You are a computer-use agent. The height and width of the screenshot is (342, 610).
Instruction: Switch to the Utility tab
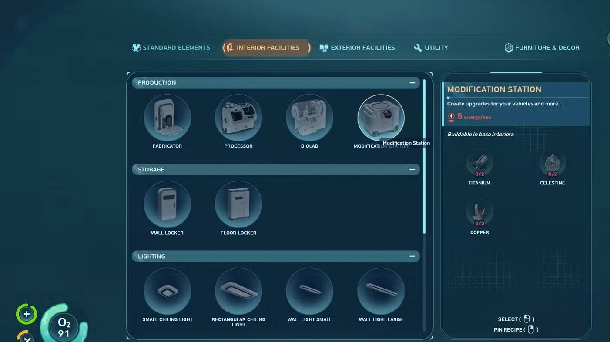(431, 48)
